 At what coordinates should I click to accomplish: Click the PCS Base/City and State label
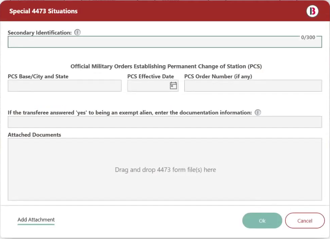pyautogui.click(x=38, y=76)
